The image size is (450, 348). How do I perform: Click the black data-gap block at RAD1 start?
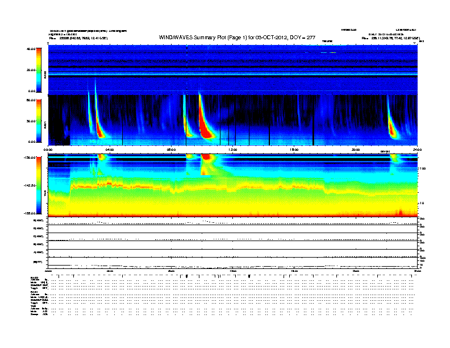coord(59,121)
